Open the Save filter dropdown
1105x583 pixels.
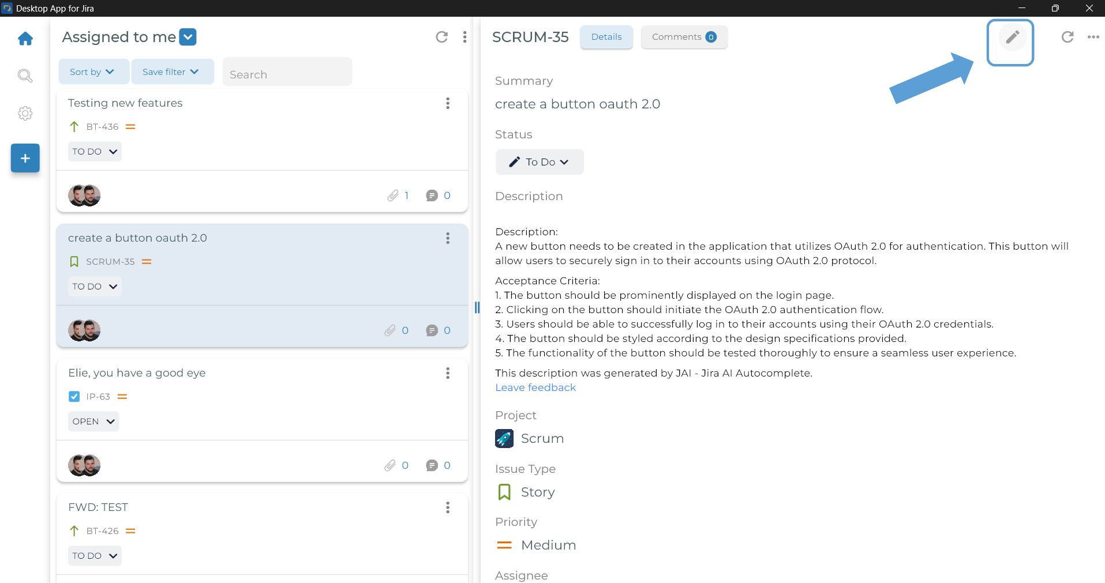pos(171,72)
